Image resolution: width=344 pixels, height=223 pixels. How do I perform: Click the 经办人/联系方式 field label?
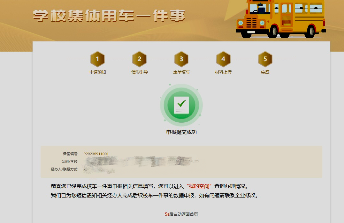64,169
